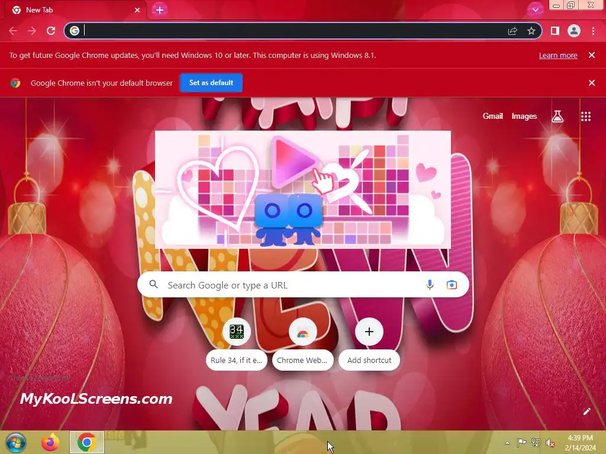Open a new tab with the plus button
The width and height of the screenshot is (606, 454).
click(160, 10)
